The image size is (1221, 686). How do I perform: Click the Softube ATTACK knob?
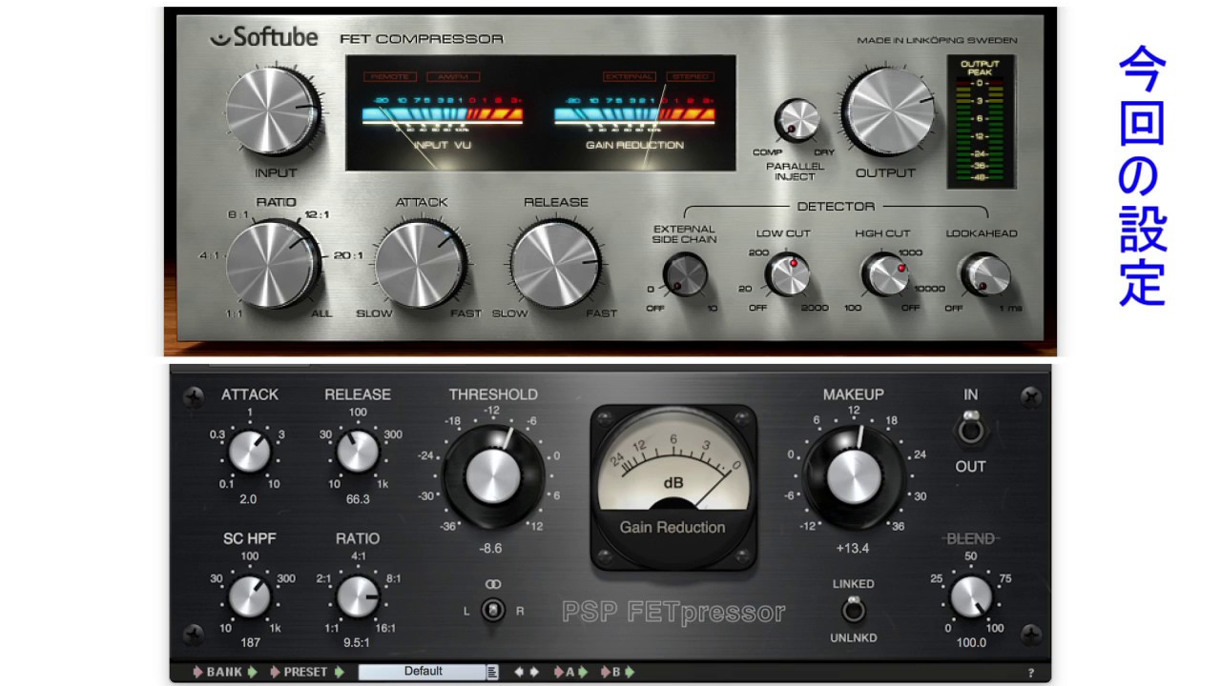420,263
